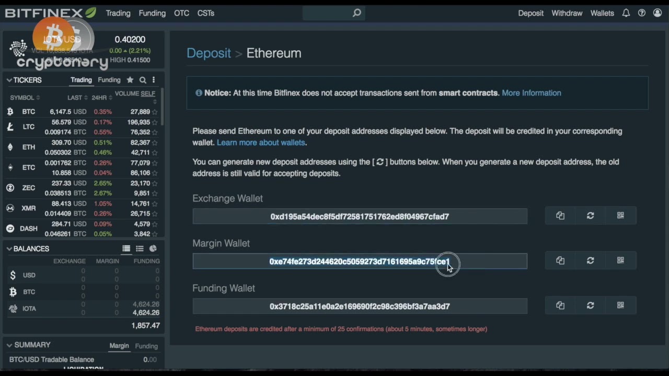Click the Deposit breadcrumb link
Image resolution: width=669 pixels, height=376 pixels.
(209, 53)
